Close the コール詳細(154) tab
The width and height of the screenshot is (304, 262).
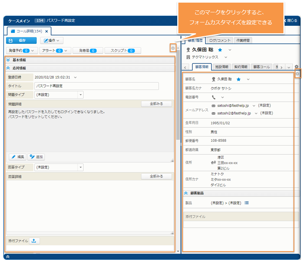click(x=47, y=31)
